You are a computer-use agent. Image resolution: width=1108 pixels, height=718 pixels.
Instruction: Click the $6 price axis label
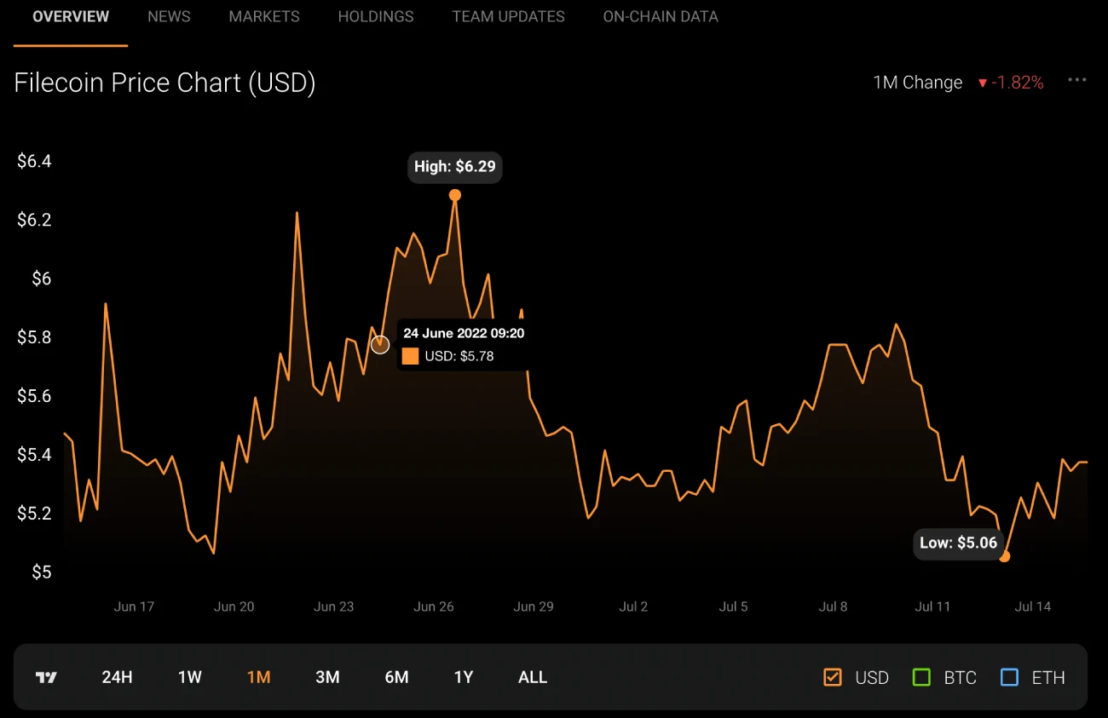point(42,279)
